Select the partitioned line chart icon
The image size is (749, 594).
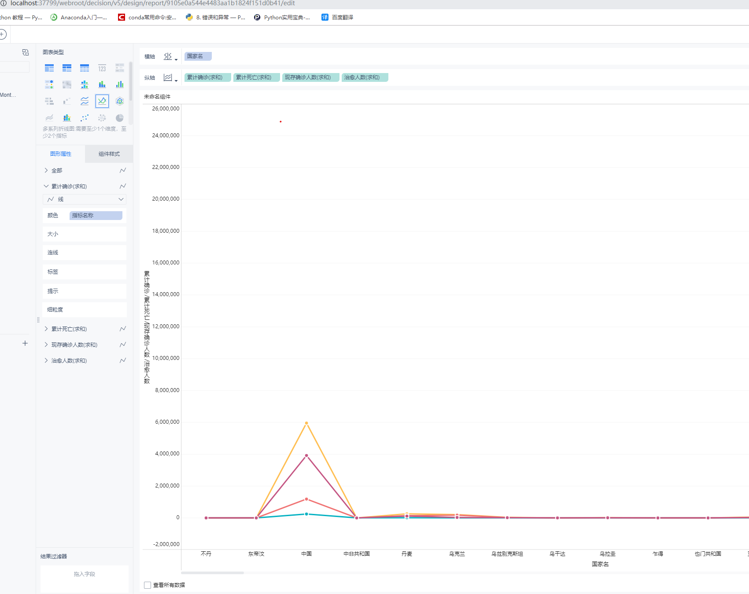85,101
